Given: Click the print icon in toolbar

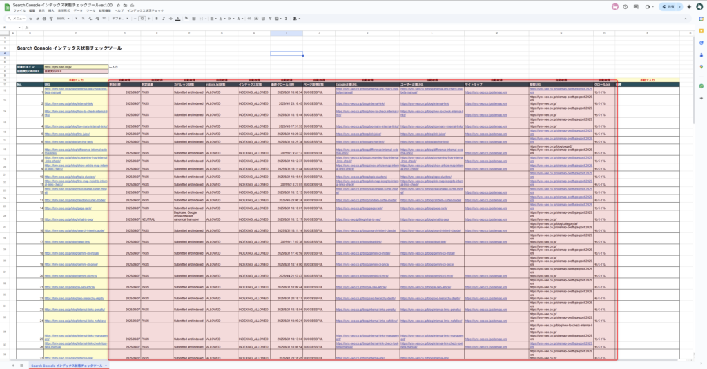Looking at the screenshot, I should pyautogui.click(x=44, y=19).
